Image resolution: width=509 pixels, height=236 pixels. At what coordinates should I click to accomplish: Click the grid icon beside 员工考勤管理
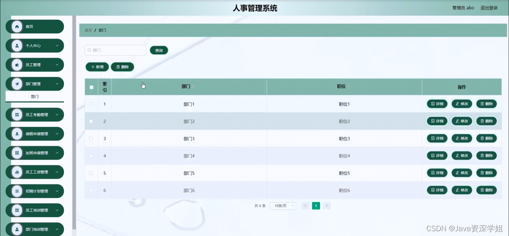(17, 115)
